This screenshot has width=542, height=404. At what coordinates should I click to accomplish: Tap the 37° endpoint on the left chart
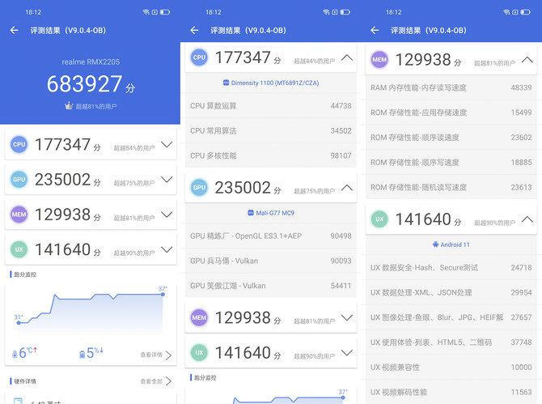[x=163, y=295]
